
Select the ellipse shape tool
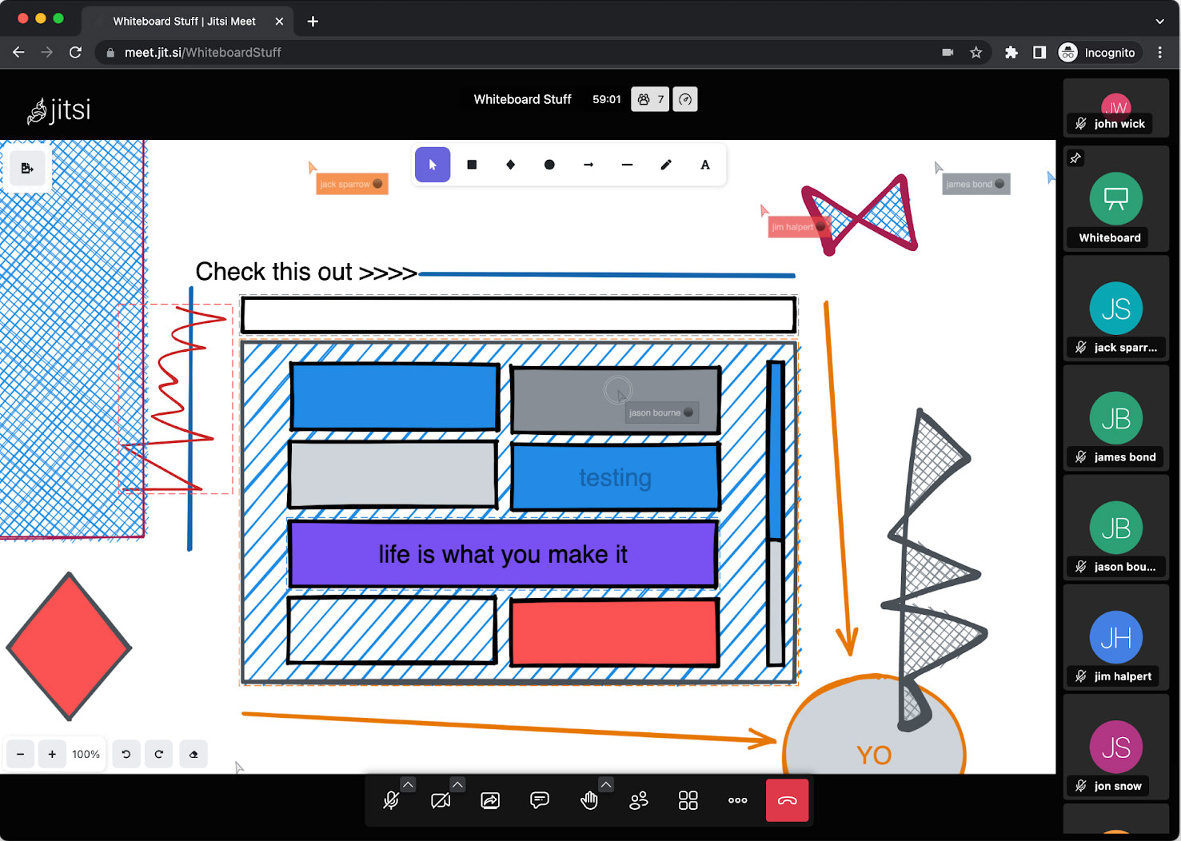(549, 165)
